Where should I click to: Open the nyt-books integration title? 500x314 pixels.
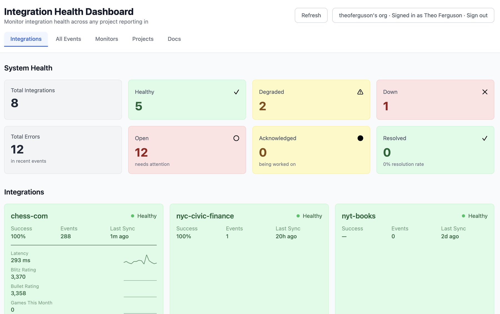pos(359,216)
